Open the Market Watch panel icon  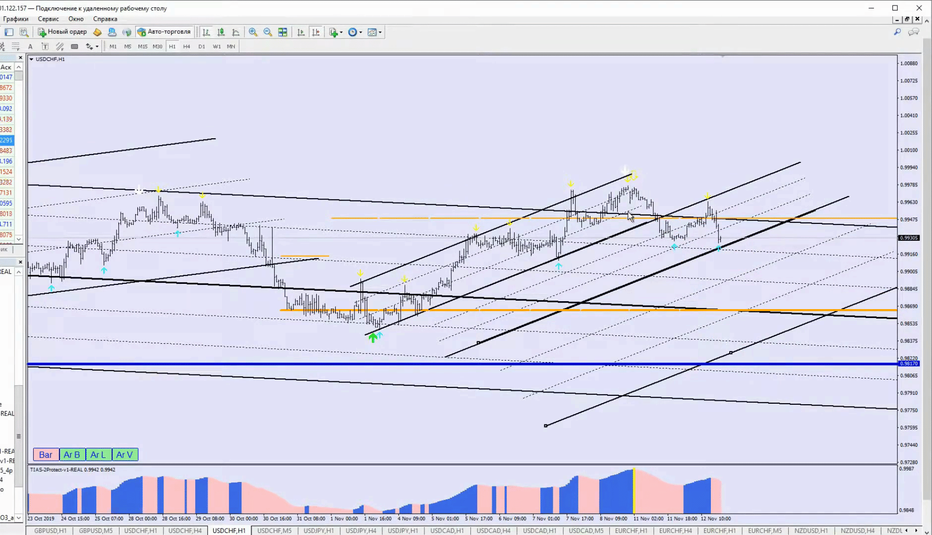tap(9, 32)
